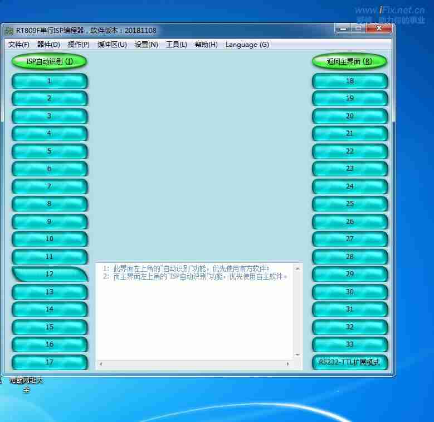Open the 设置(N) menu
Image resolution: width=434 pixels, height=422 pixels.
[x=146, y=45]
